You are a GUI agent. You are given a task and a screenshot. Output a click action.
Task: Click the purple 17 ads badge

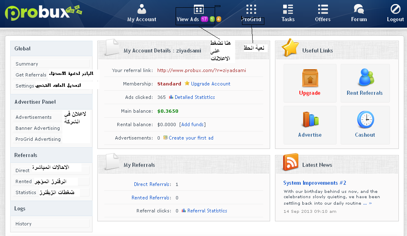205,19
